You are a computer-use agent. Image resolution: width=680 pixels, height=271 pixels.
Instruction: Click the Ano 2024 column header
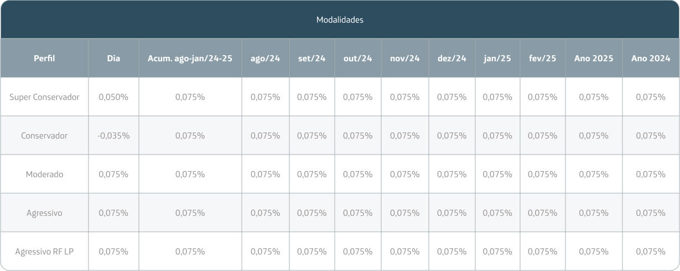(651, 58)
